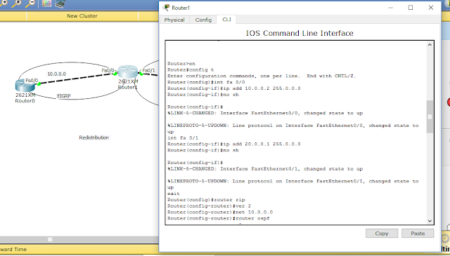Click the 'ip add 10.0.0.2 255.0.0.0' line

pyautogui.click(x=234, y=88)
